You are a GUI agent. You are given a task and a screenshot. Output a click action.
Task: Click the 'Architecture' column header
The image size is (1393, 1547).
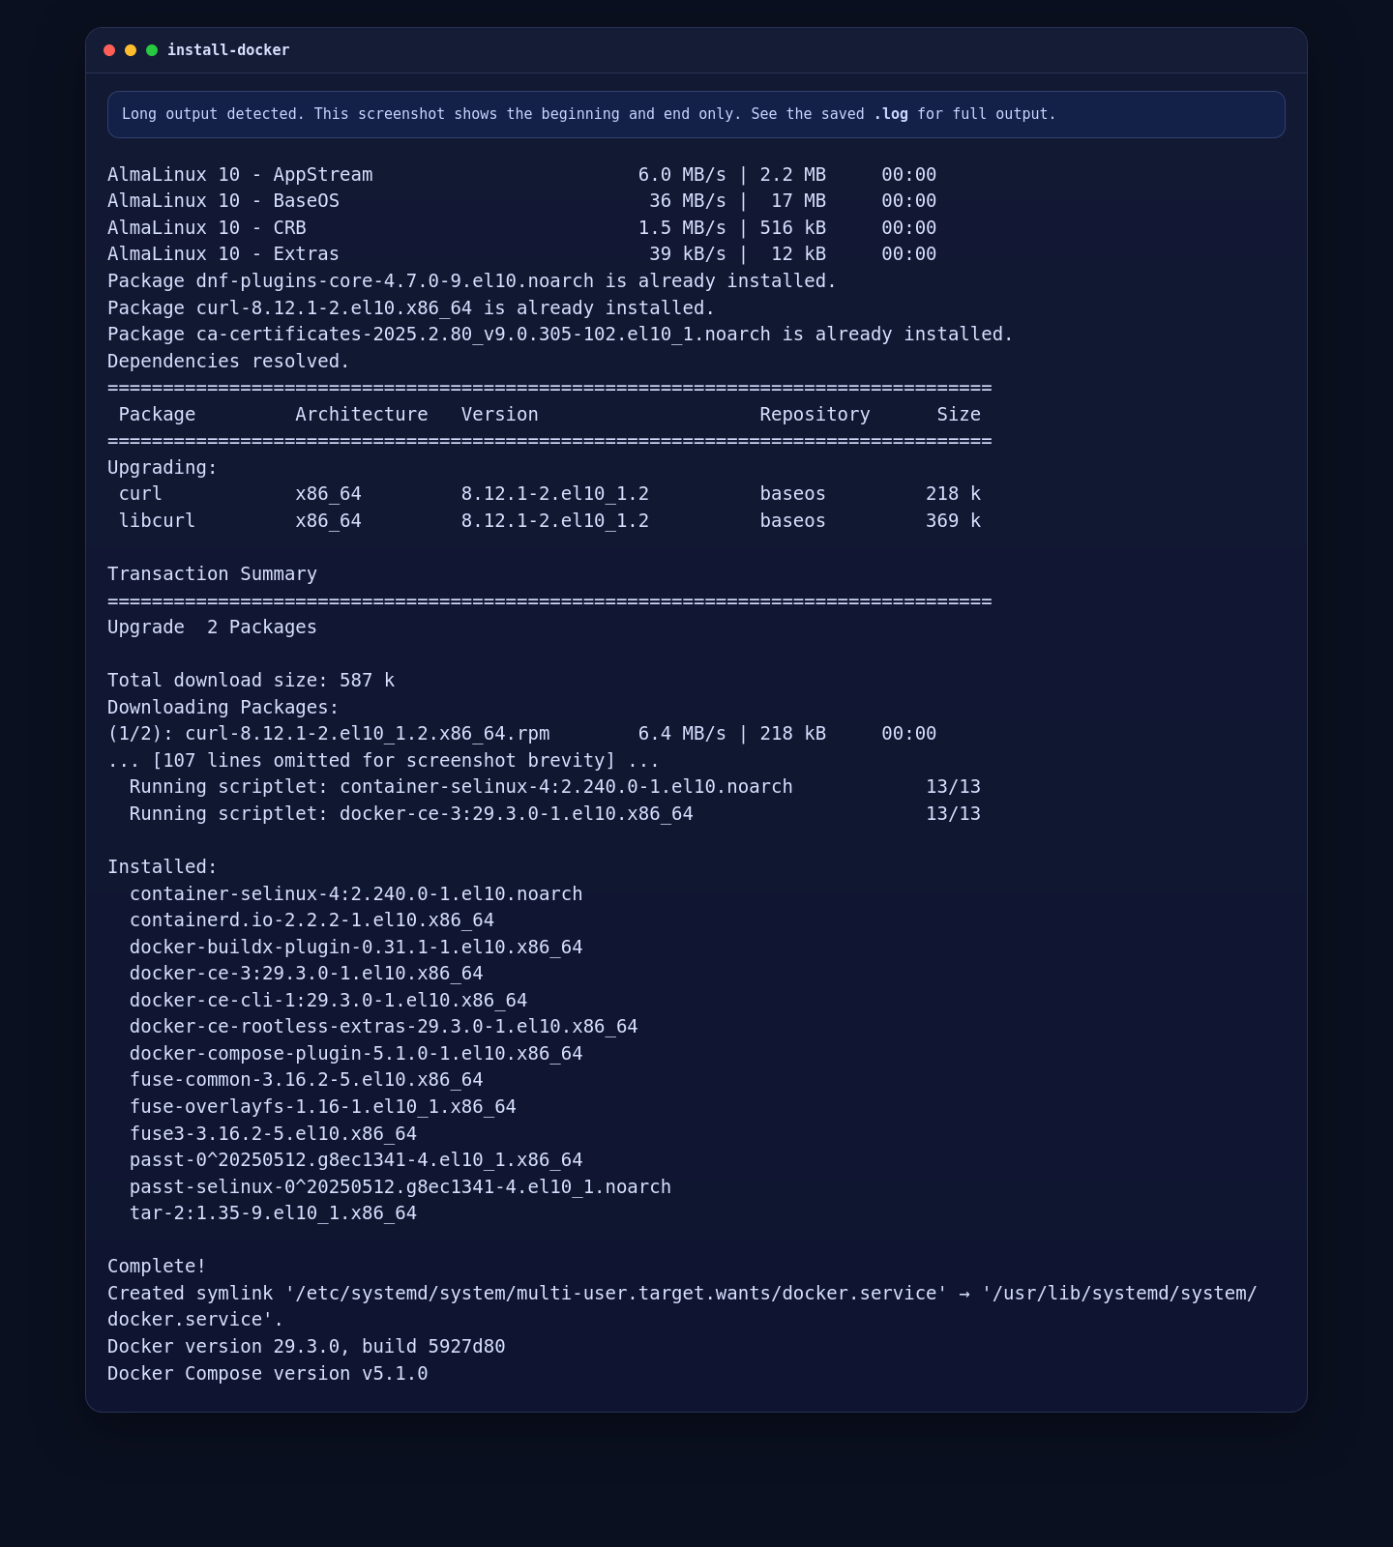pos(362,415)
